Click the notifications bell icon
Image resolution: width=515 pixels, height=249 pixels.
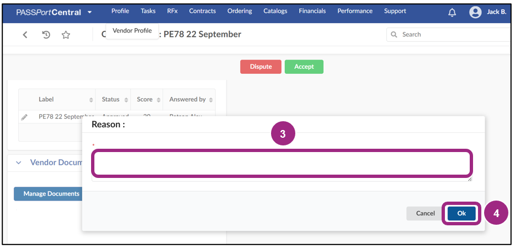(x=452, y=12)
